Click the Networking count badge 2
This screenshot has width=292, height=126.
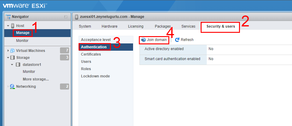[x=65, y=87]
